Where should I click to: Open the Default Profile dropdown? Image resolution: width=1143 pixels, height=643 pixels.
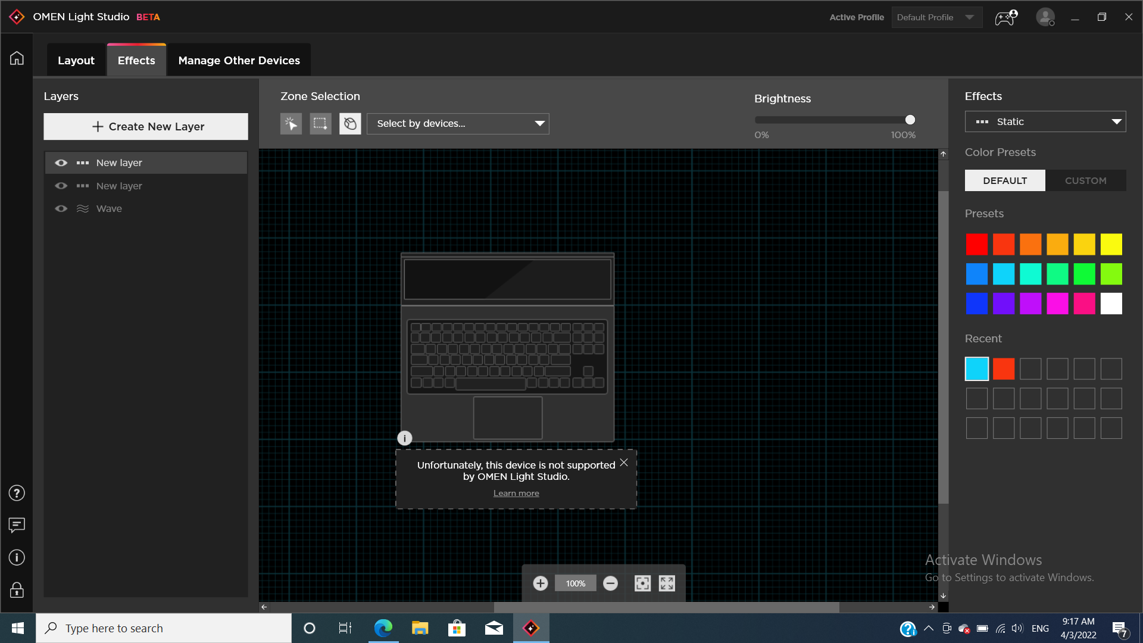(936, 17)
